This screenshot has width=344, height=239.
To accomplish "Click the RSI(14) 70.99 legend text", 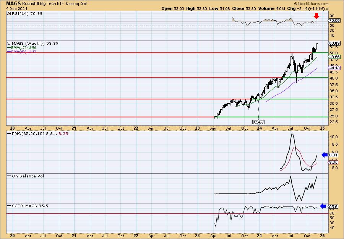I will [x=26, y=13].
